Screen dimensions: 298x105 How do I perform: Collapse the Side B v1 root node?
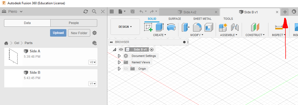pos(114,49)
